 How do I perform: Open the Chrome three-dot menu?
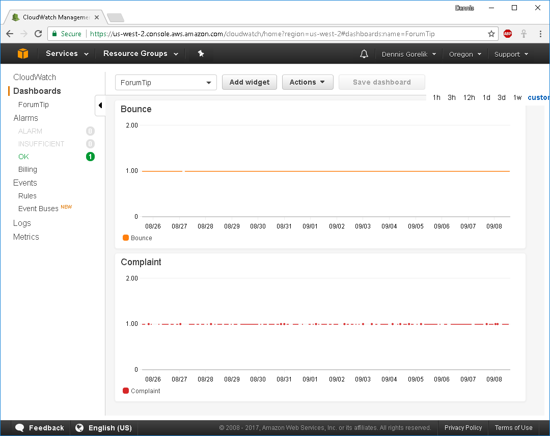(x=540, y=34)
